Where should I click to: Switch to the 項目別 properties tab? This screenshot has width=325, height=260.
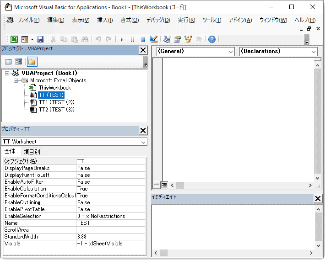32,152
